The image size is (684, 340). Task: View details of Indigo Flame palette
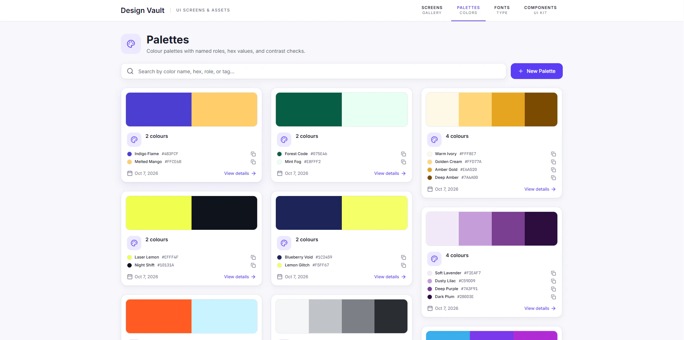(x=240, y=173)
